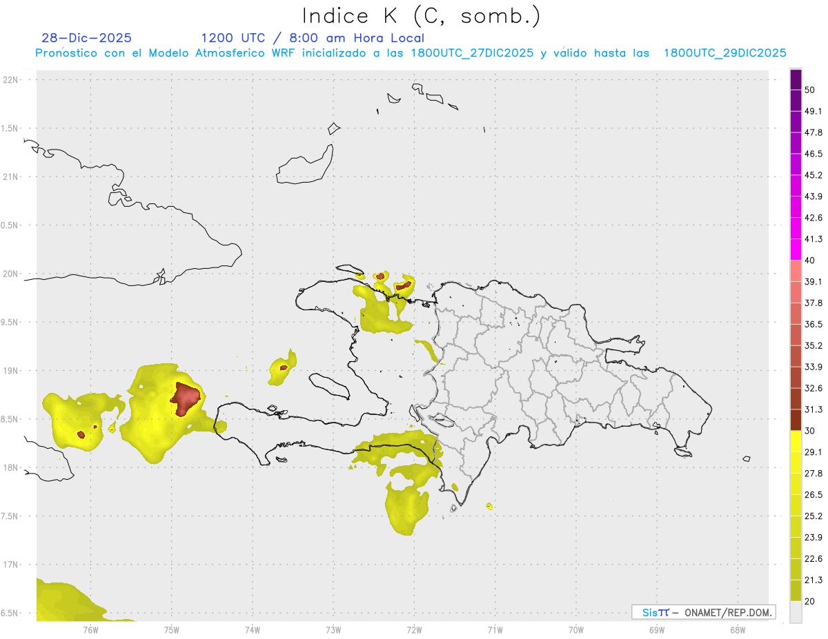Click the '42.6' colorbar value
This screenshot has width=828, height=639.
[813, 218]
